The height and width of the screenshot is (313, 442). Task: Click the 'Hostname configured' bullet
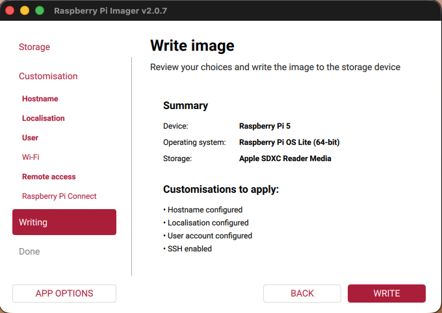pyautogui.click(x=203, y=210)
